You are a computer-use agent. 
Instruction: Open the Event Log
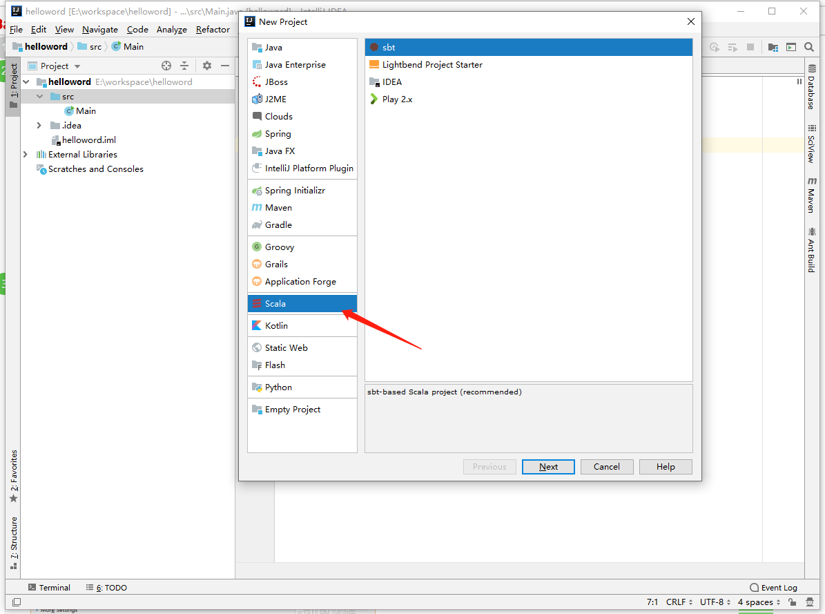(x=773, y=588)
